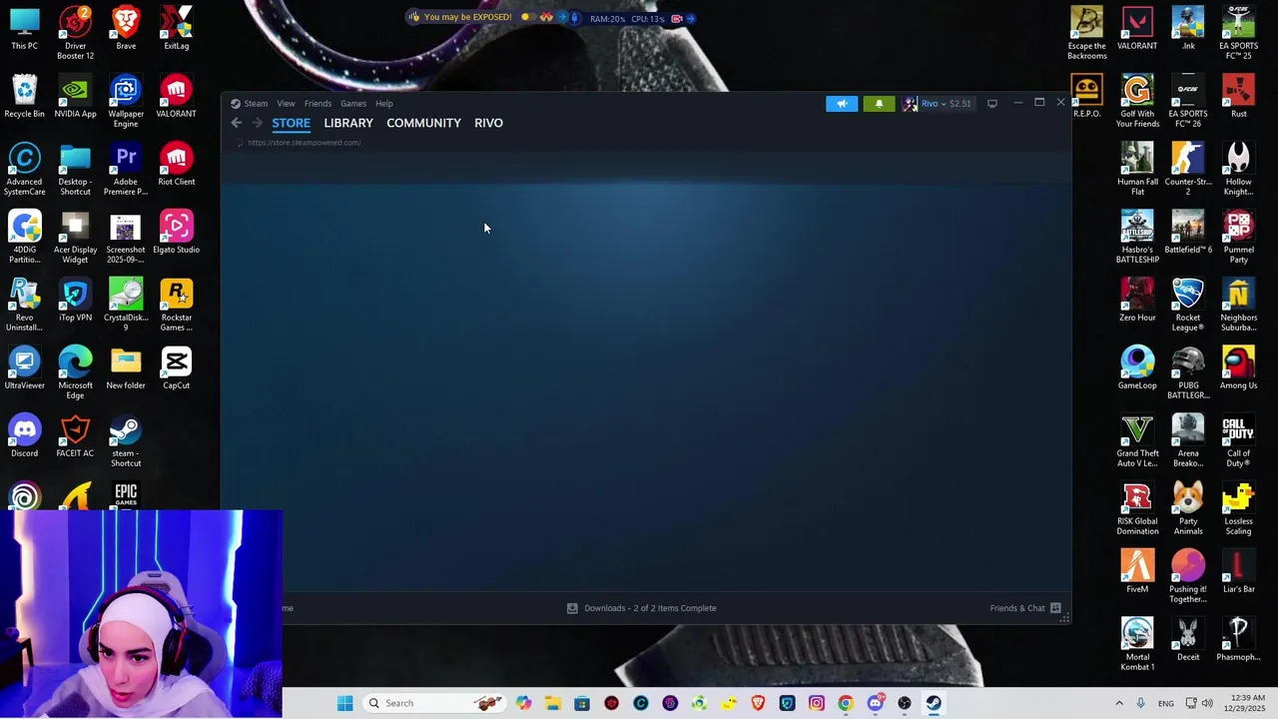The image size is (1278, 719).
Task: Open the Help menu
Action: [x=384, y=104]
